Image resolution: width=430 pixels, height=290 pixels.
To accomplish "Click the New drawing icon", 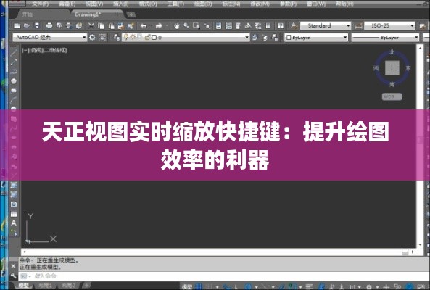I will coord(17,26).
